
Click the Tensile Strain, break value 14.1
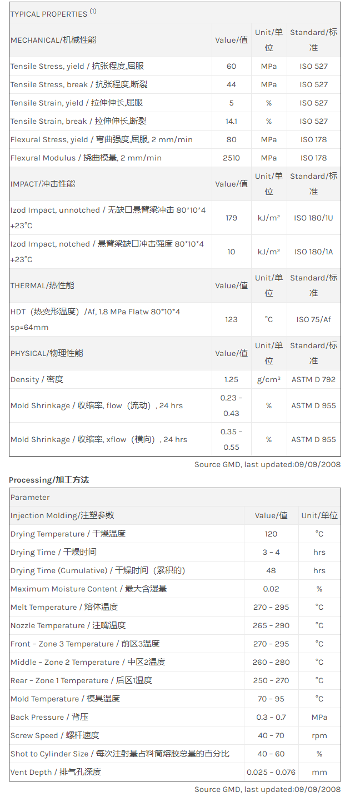tap(231, 121)
